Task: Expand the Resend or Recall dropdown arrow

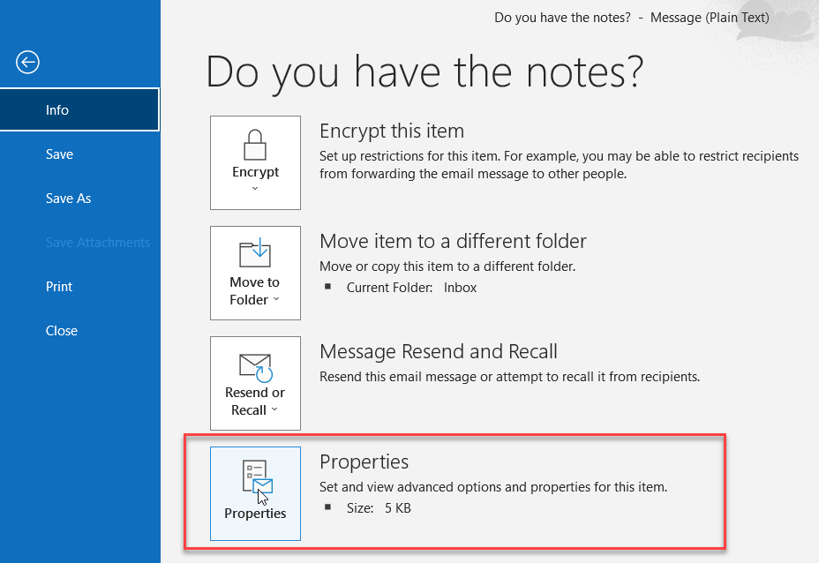Action: 274,410
